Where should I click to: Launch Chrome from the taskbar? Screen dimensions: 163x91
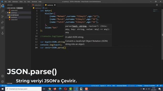(x=50, y=89)
